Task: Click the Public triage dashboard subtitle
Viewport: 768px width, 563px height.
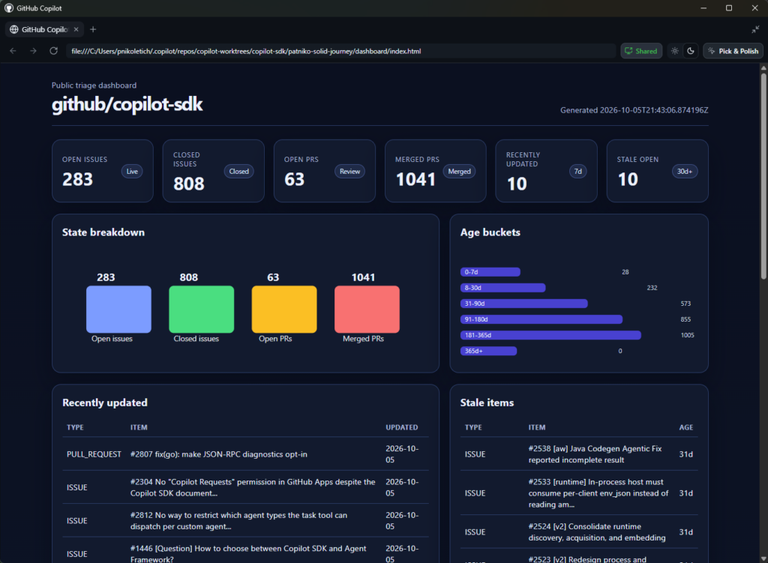Action: 94,85
